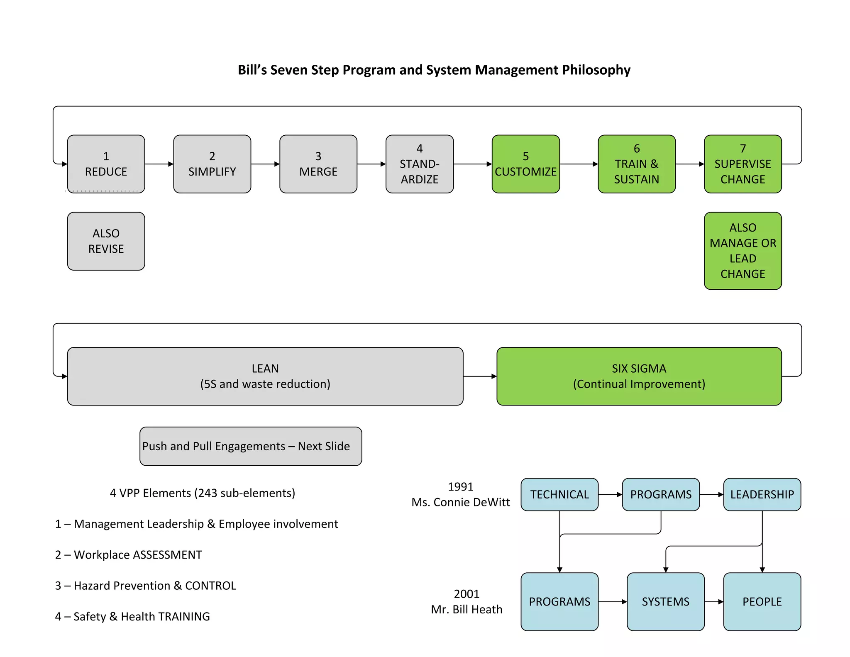
Task: Click the 3 MERGE step box
Action: (318, 164)
